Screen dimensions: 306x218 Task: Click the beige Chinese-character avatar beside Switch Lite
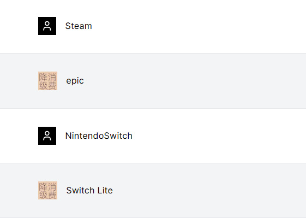pyautogui.click(x=47, y=191)
